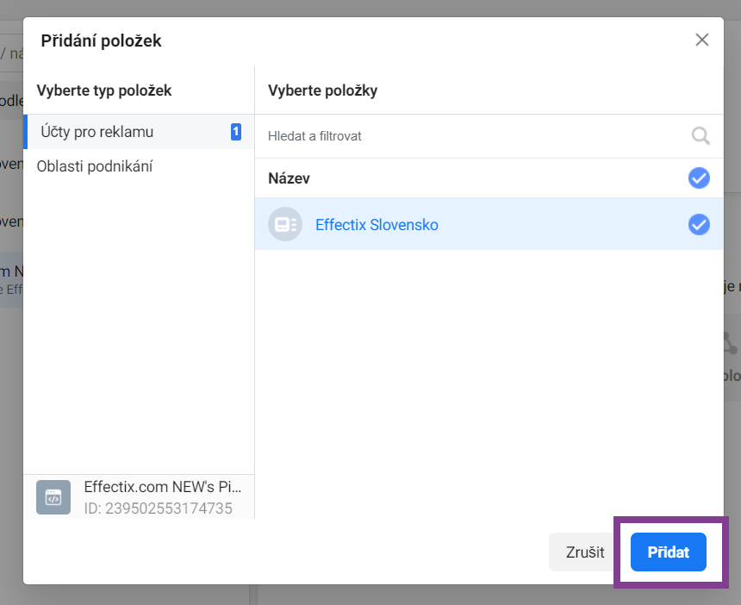
Task: Click the Název column header
Action: point(289,178)
